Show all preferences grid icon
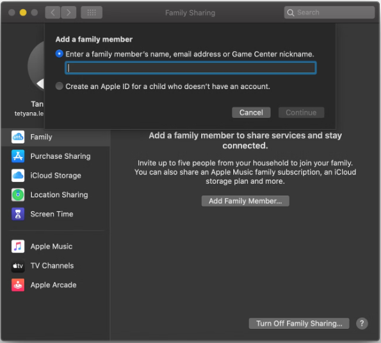This screenshot has height=343, width=381. (x=92, y=12)
